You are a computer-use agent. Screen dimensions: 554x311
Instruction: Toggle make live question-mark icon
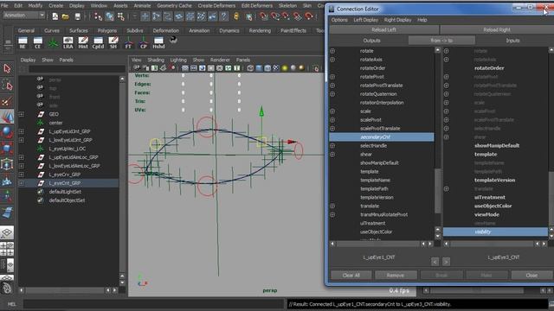(223, 16)
